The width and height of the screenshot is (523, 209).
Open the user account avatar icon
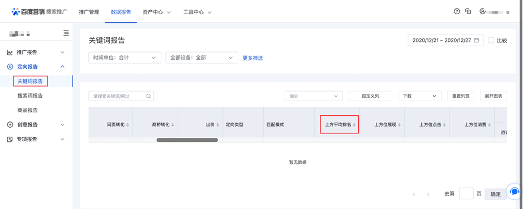[x=482, y=11]
